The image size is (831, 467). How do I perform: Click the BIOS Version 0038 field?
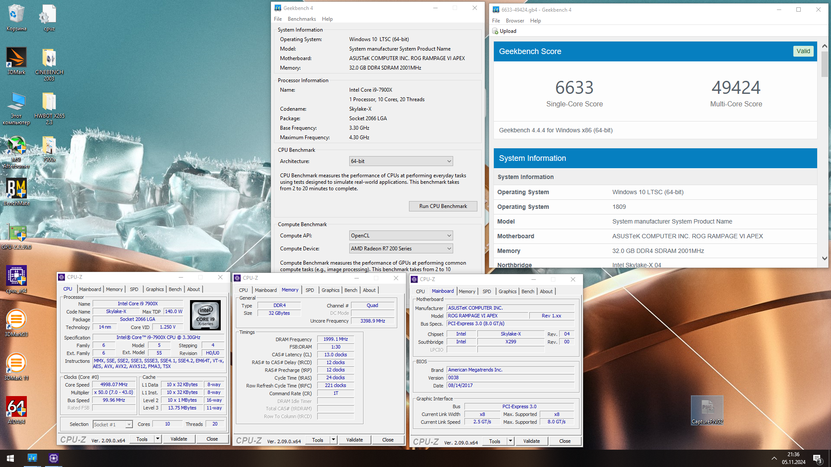[x=511, y=377]
